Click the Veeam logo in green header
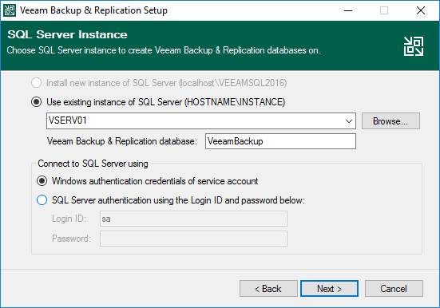This screenshot has width=440, height=308. click(x=414, y=46)
